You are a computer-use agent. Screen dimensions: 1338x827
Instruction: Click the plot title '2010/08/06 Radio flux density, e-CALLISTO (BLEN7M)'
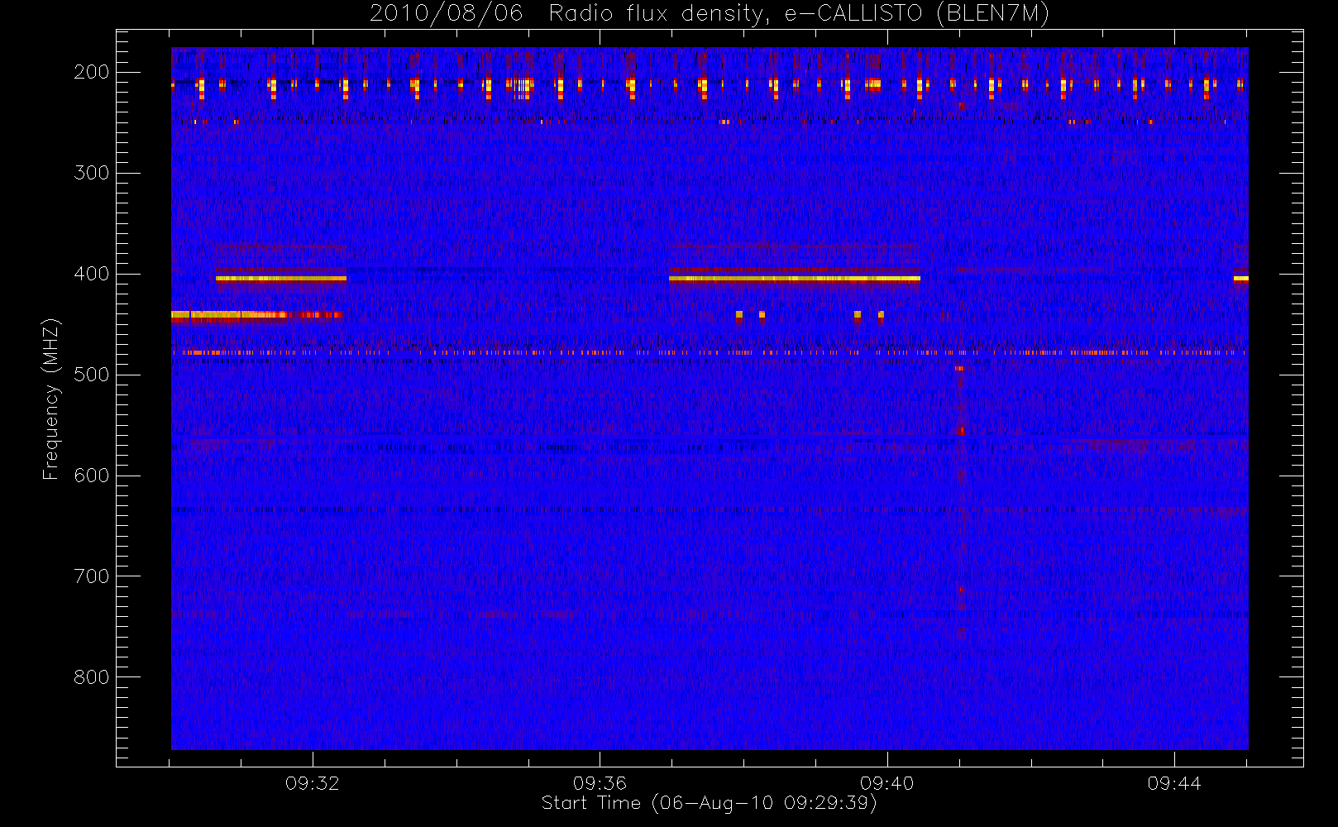click(x=709, y=14)
